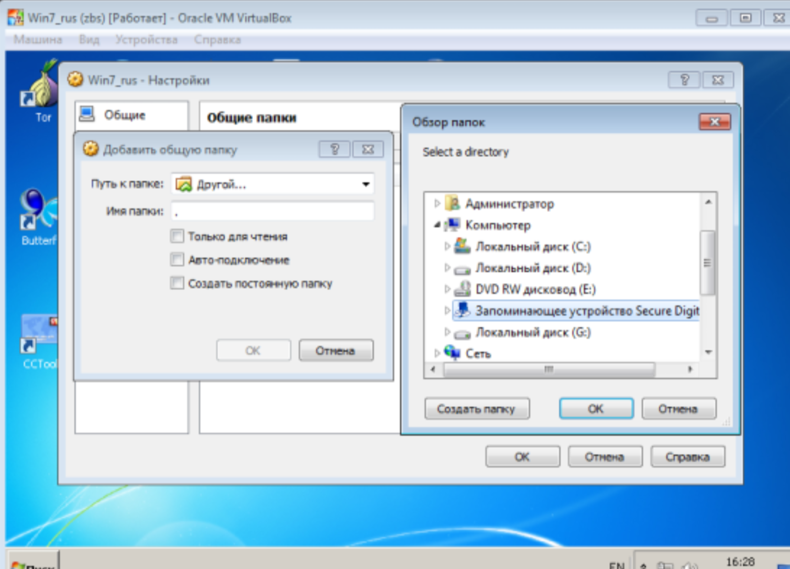The width and height of the screenshot is (790, 569).
Task: Click Отмена in Добавить общую папку dialog
Action: pos(336,351)
